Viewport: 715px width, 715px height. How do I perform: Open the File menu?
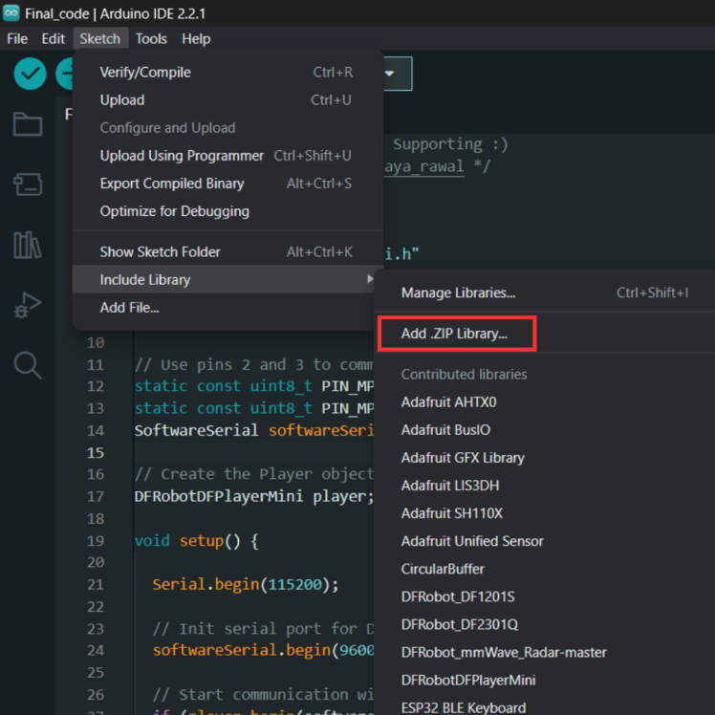pos(17,39)
